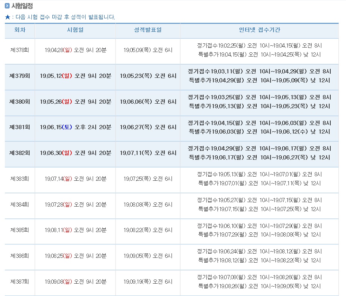The height and width of the screenshot is (296, 346).
Task: Select the 제379회 row label
Action: (x=20, y=76)
